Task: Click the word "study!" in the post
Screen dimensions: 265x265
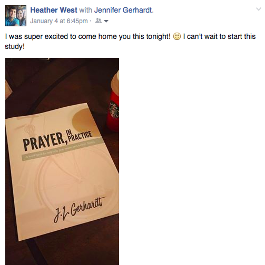Action: [15, 47]
